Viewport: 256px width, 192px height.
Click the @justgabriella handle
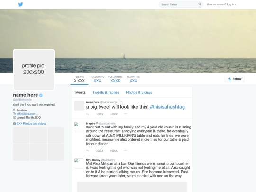pos(107,124)
